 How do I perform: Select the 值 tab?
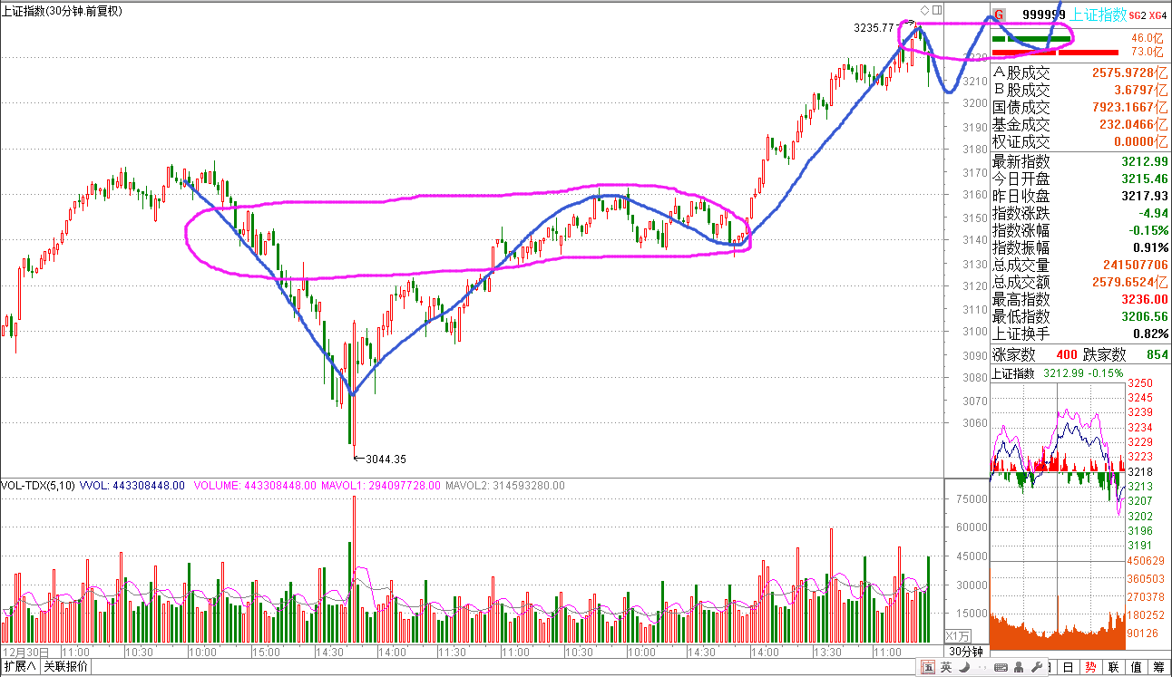click(1136, 668)
